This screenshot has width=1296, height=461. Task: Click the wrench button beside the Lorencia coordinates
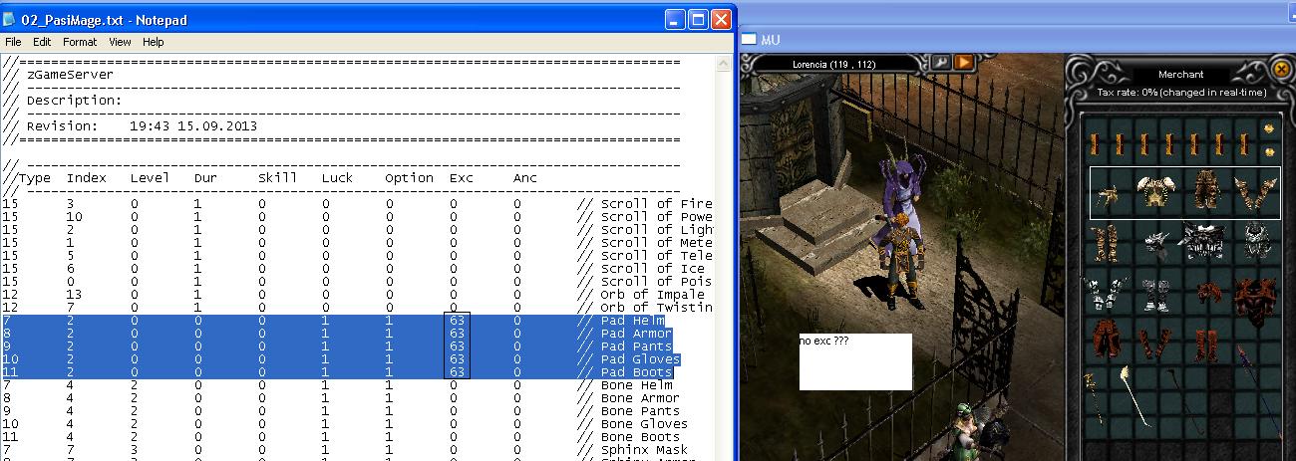click(940, 62)
